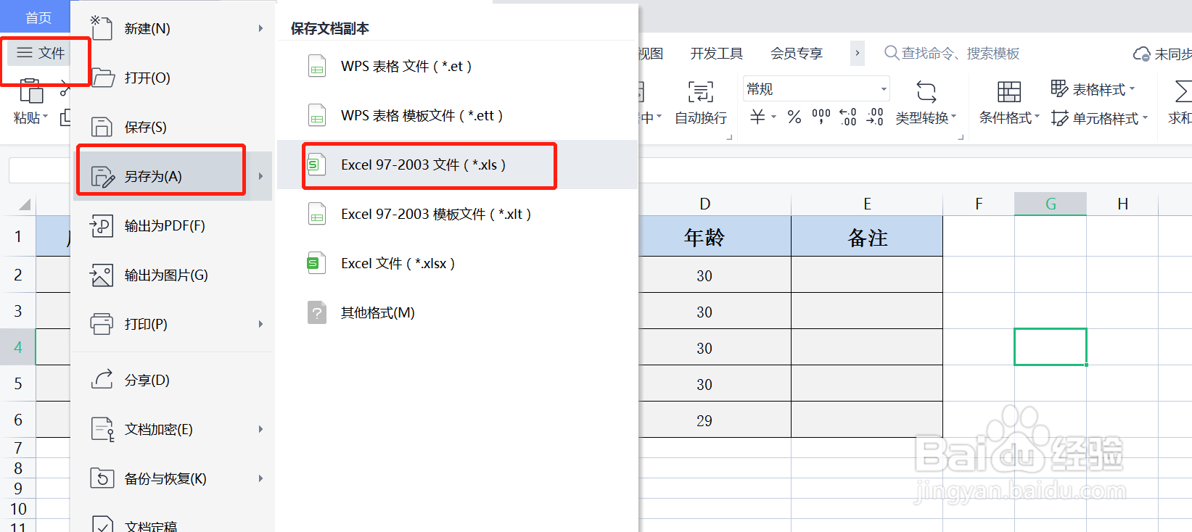1192x532 pixels.
Task: Choose 保存(S) from the file menu
Action: click(171, 128)
